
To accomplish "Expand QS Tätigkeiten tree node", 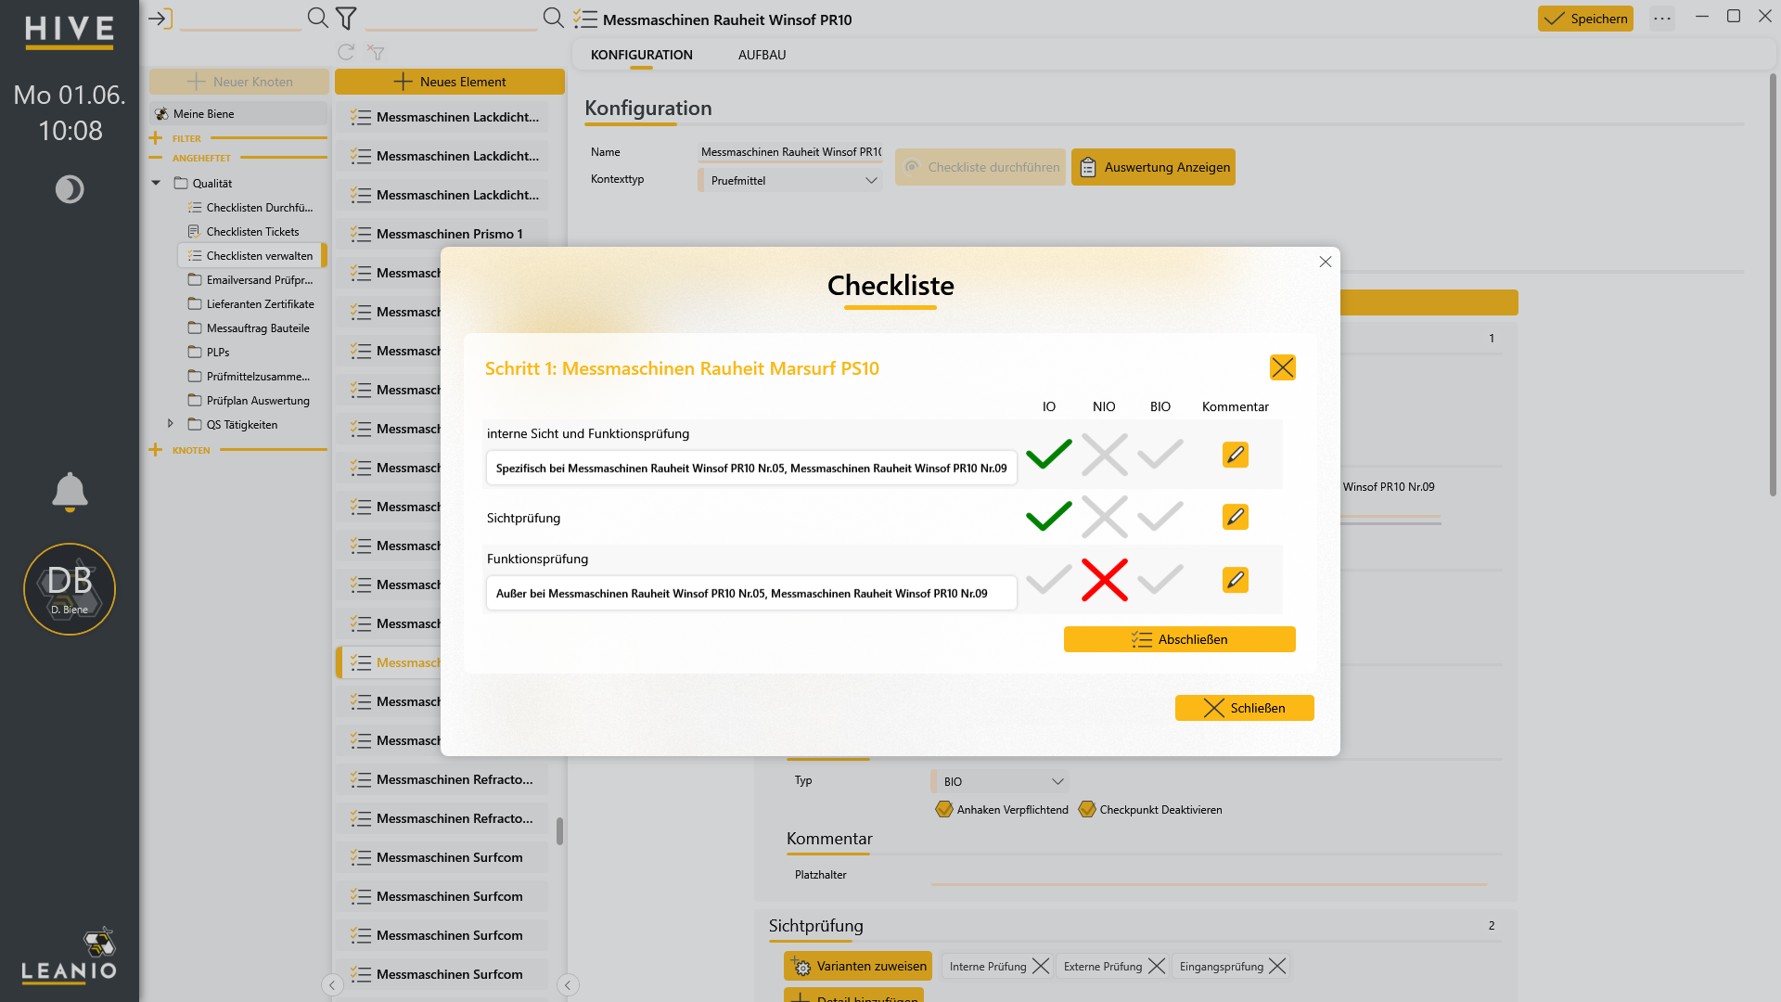I will 170,423.
